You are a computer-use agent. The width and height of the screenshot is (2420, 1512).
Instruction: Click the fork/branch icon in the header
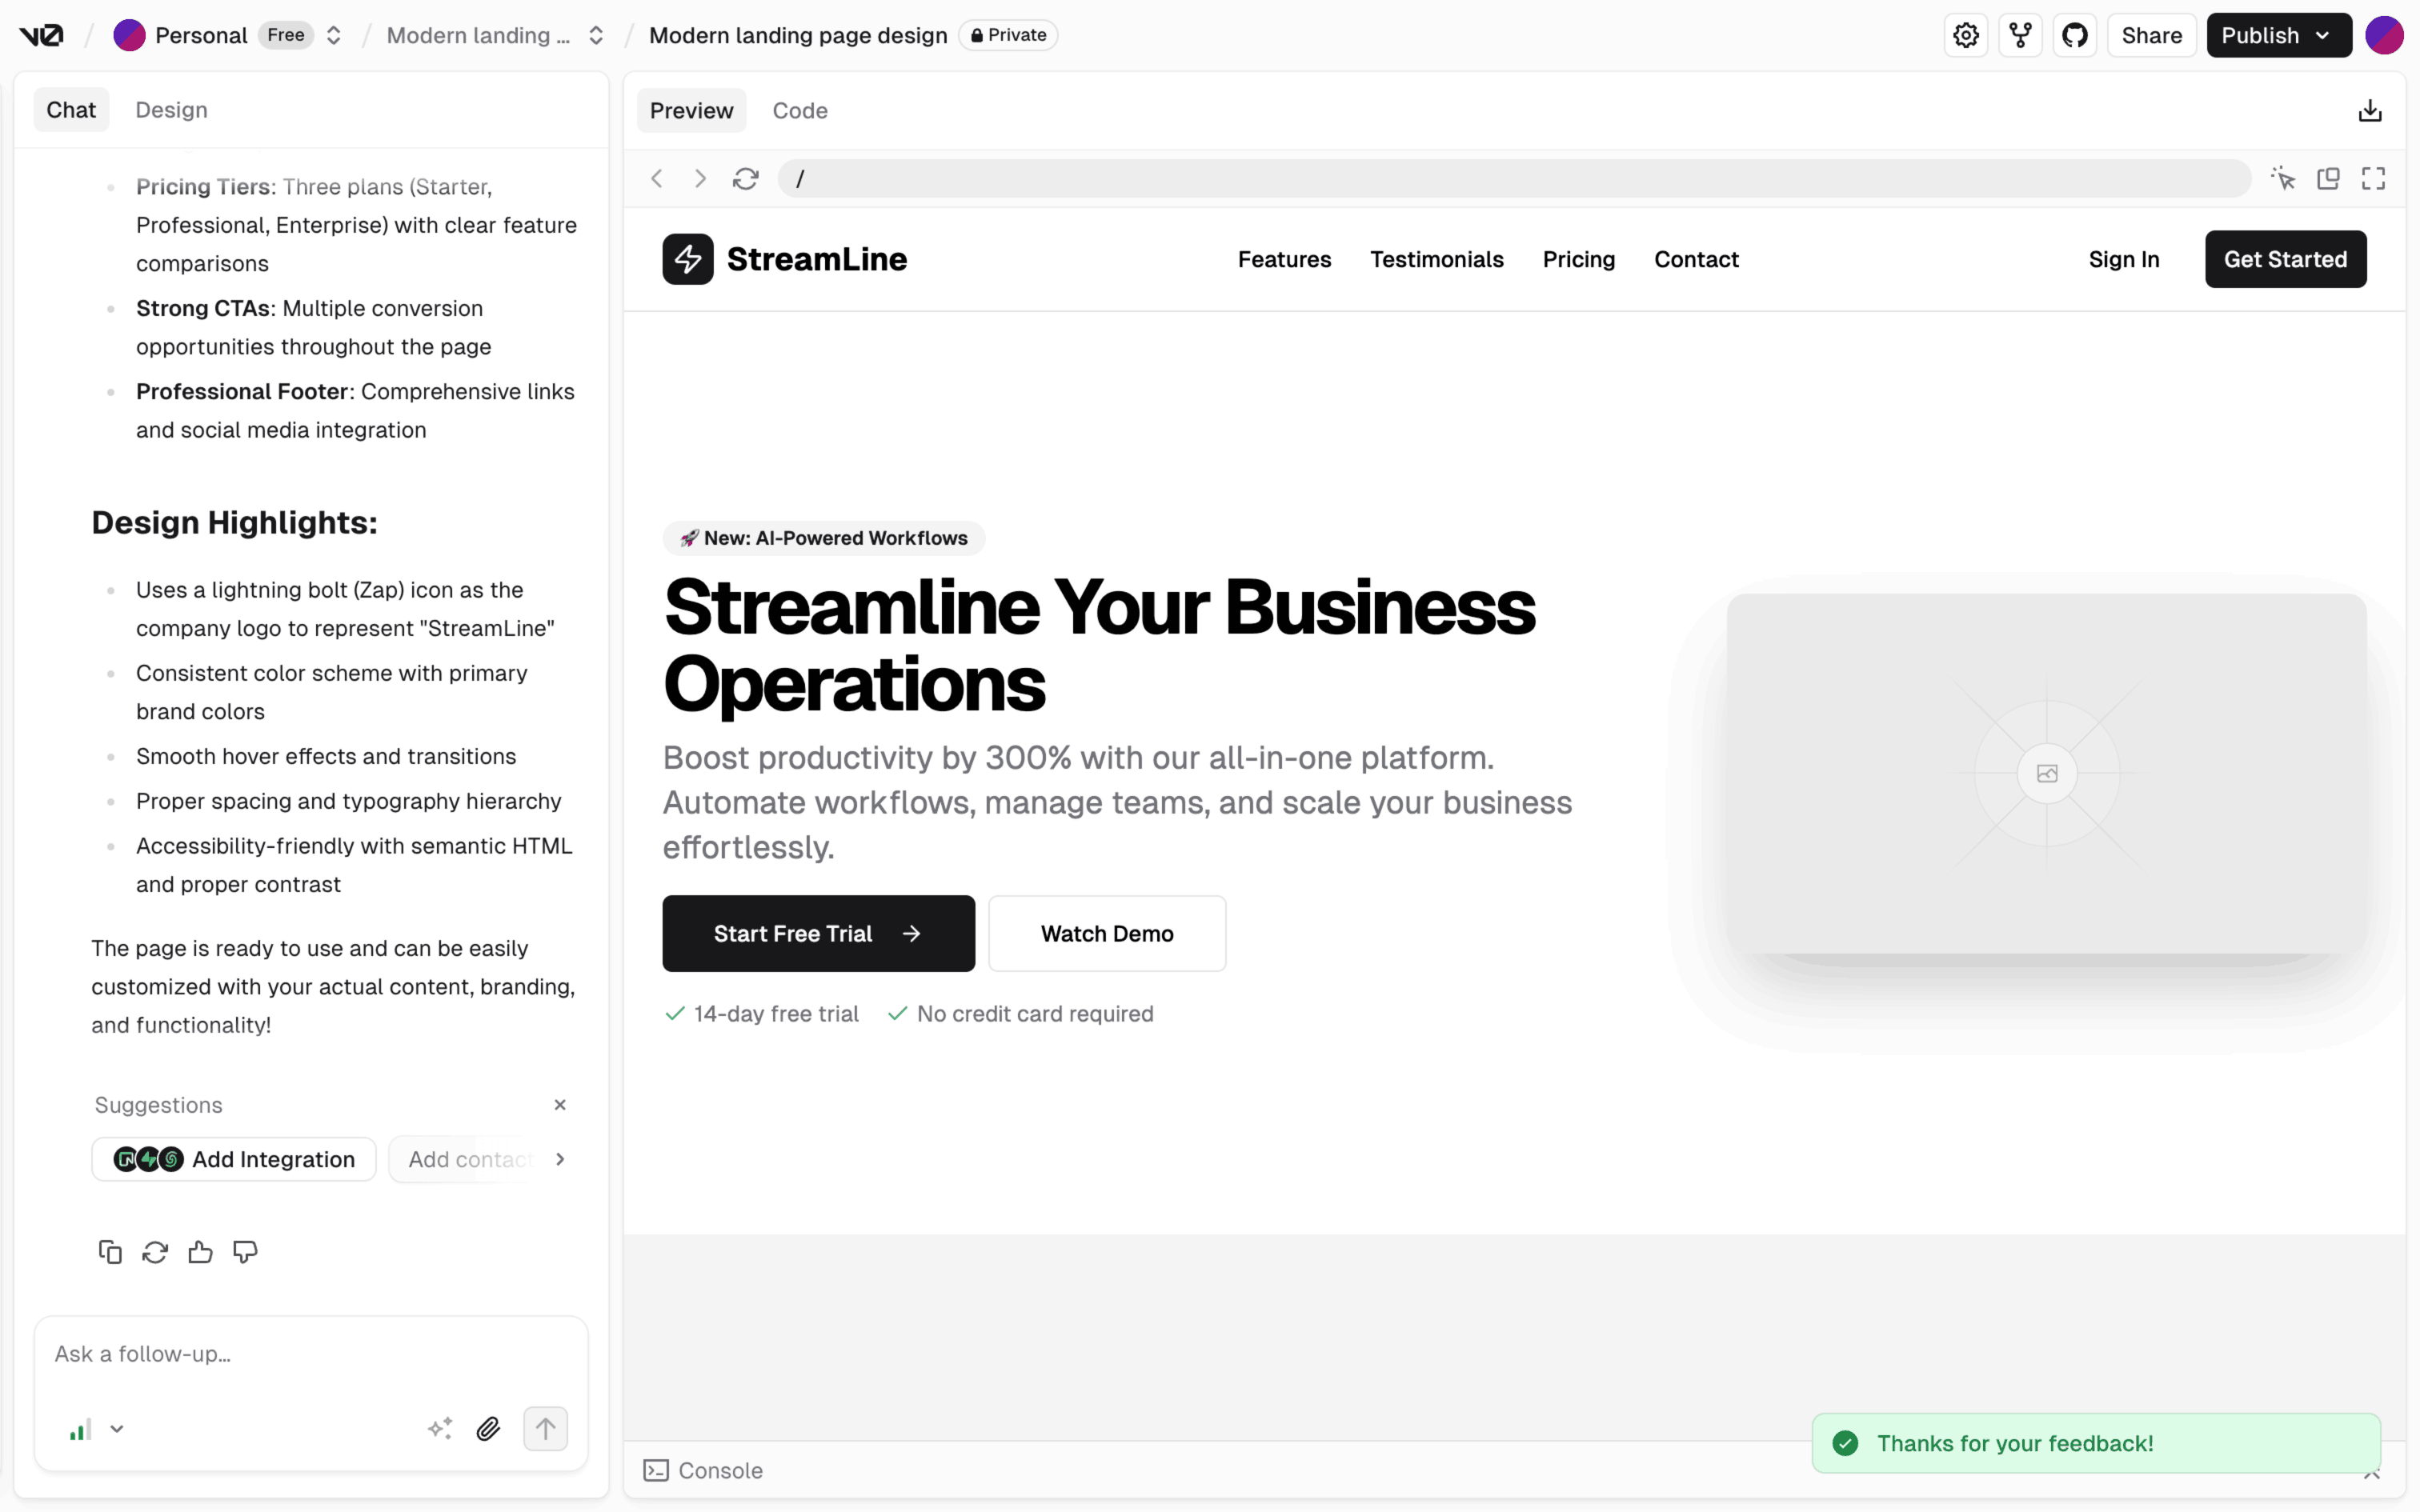2020,36
